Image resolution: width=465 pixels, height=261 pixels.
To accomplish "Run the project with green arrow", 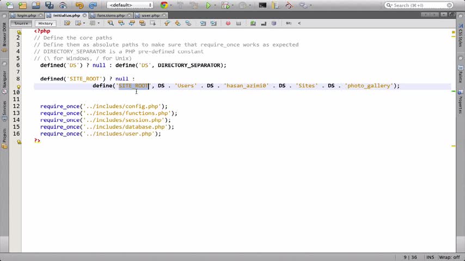I will click(208, 5).
